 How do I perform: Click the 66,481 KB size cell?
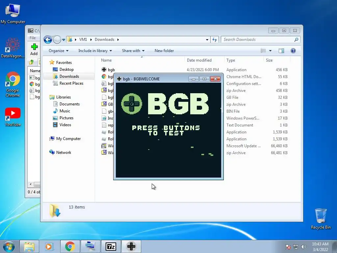pos(279,153)
